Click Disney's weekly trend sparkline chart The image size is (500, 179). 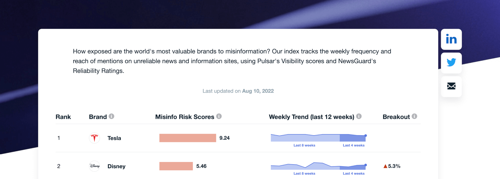[x=318, y=166]
